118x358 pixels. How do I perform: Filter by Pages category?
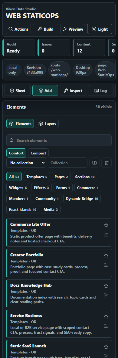coord(61,177)
